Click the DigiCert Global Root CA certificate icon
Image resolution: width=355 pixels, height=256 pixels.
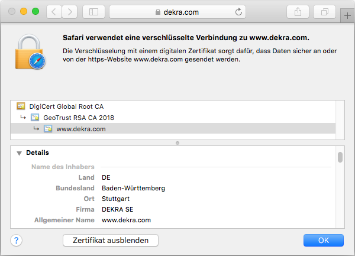pos(21,106)
